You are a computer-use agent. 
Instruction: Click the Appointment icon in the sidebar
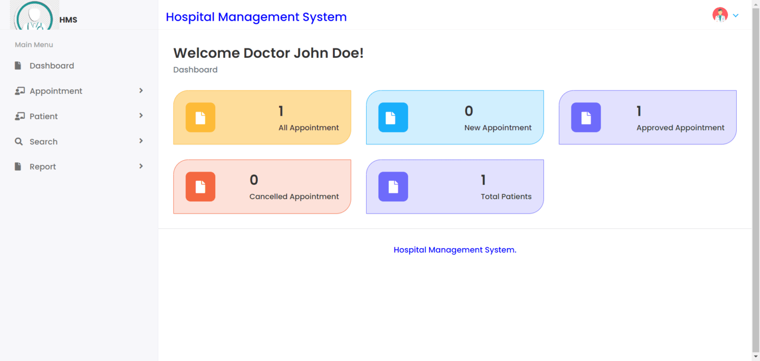point(20,90)
